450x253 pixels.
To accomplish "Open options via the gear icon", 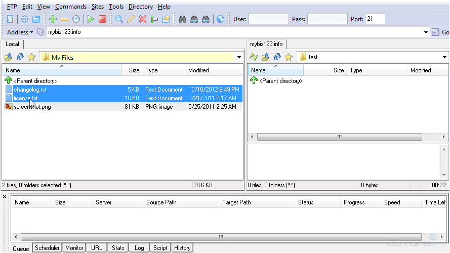I will click(x=24, y=19).
